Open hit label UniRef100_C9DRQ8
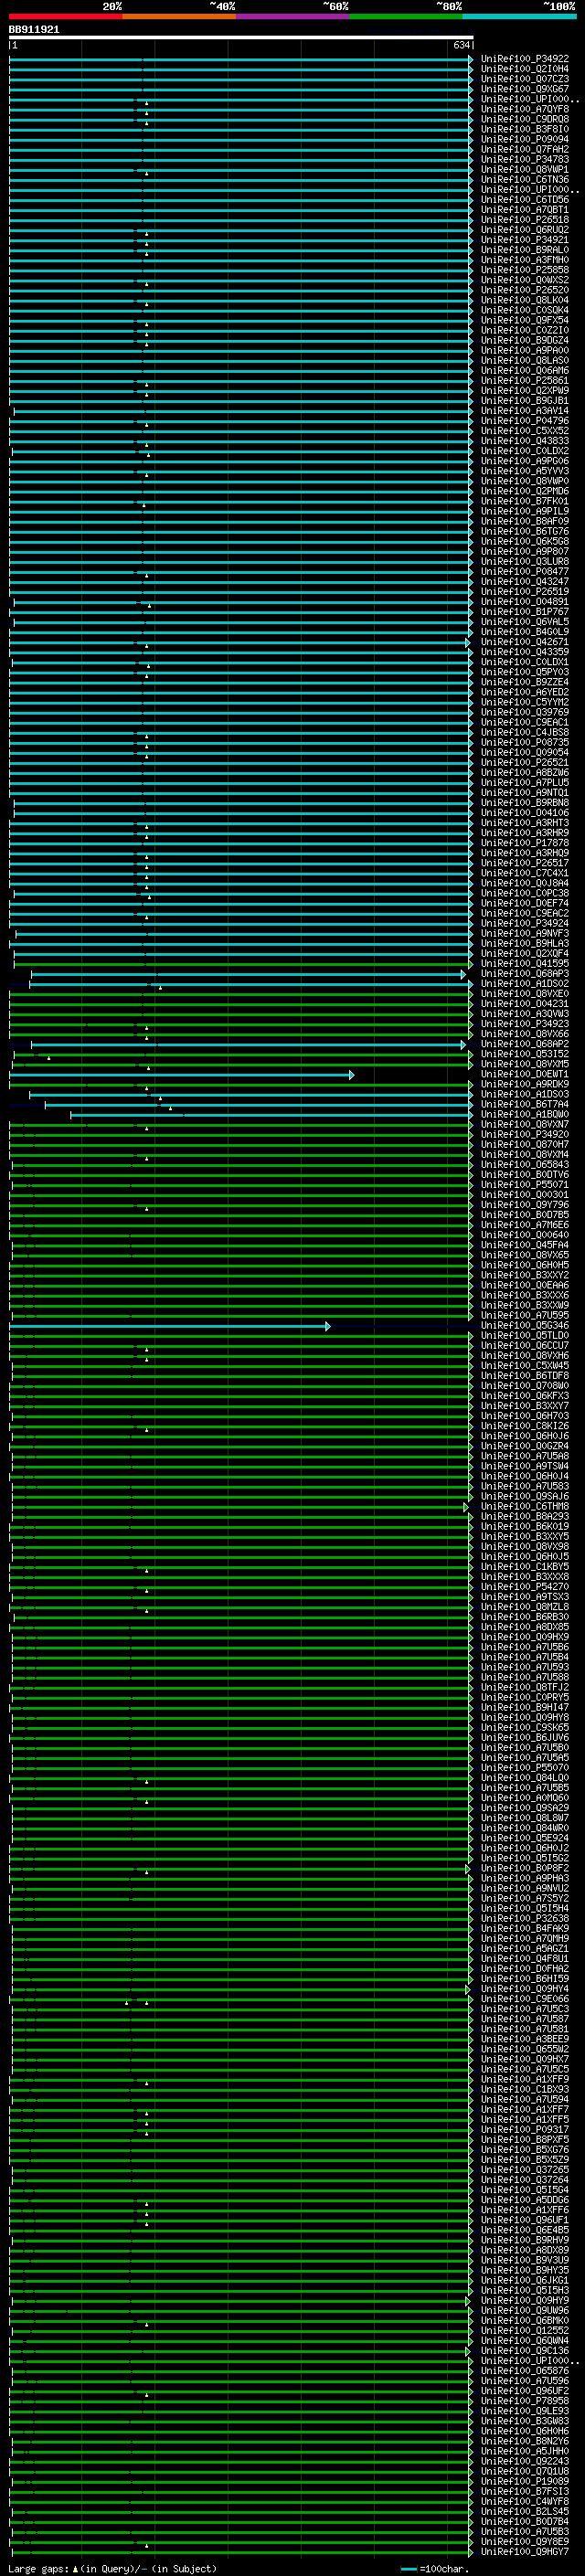Screen dimensions: 585x2576 (x=525, y=119)
